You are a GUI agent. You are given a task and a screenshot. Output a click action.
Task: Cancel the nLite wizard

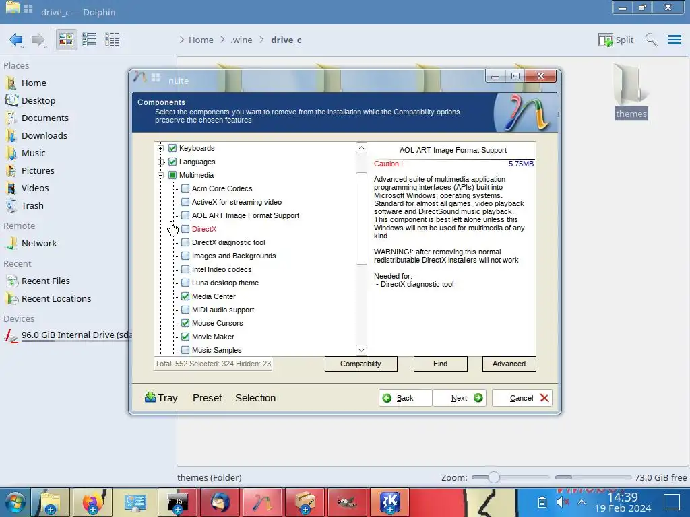[522, 398]
